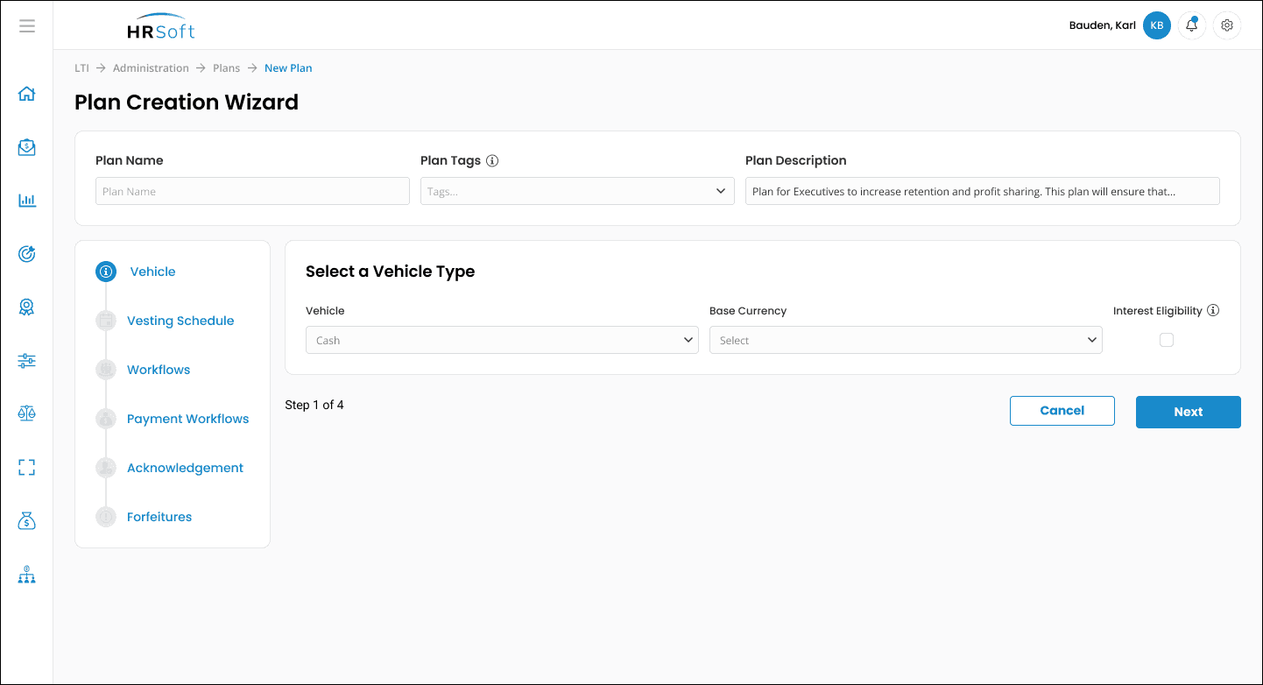
Task: Open the hamburger menu
Action: pyautogui.click(x=27, y=25)
